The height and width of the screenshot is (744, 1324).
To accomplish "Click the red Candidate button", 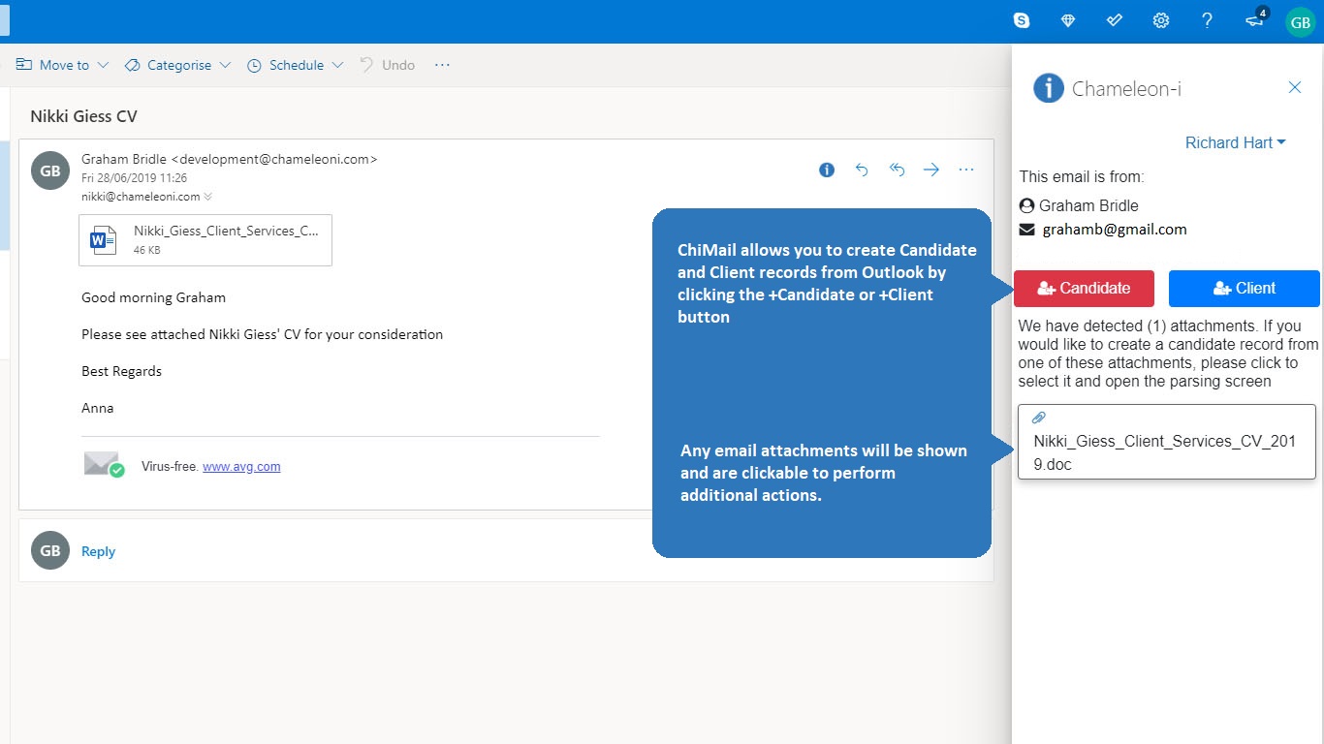I will (x=1084, y=288).
